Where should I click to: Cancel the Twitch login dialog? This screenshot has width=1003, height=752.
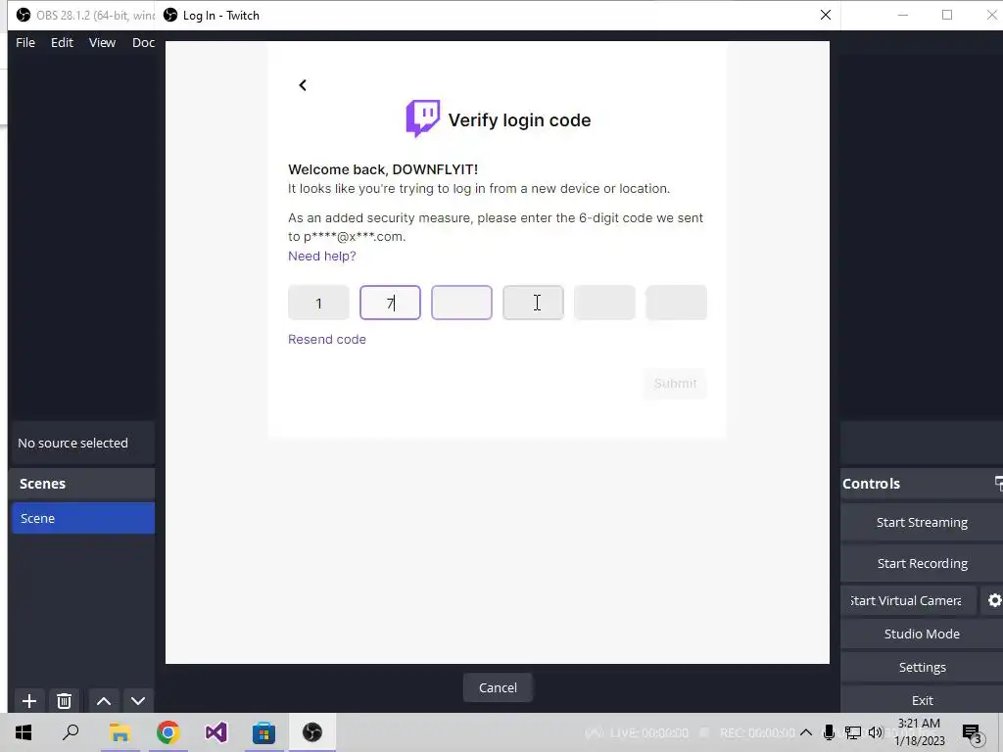[498, 687]
